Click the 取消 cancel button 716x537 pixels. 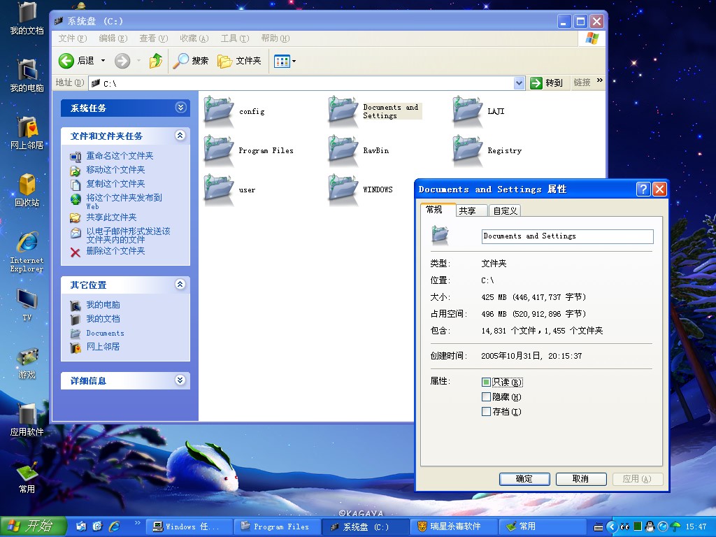[x=580, y=479]
